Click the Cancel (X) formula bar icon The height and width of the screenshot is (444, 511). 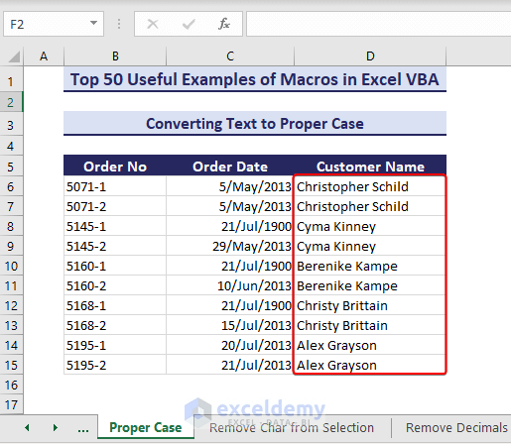(153, 24)
